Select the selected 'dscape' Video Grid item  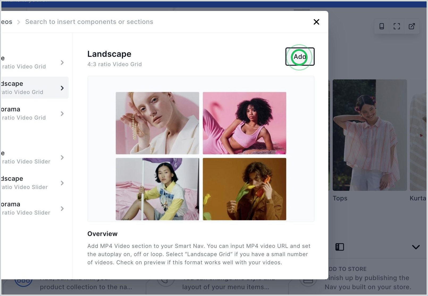click(x=35, y=88)
